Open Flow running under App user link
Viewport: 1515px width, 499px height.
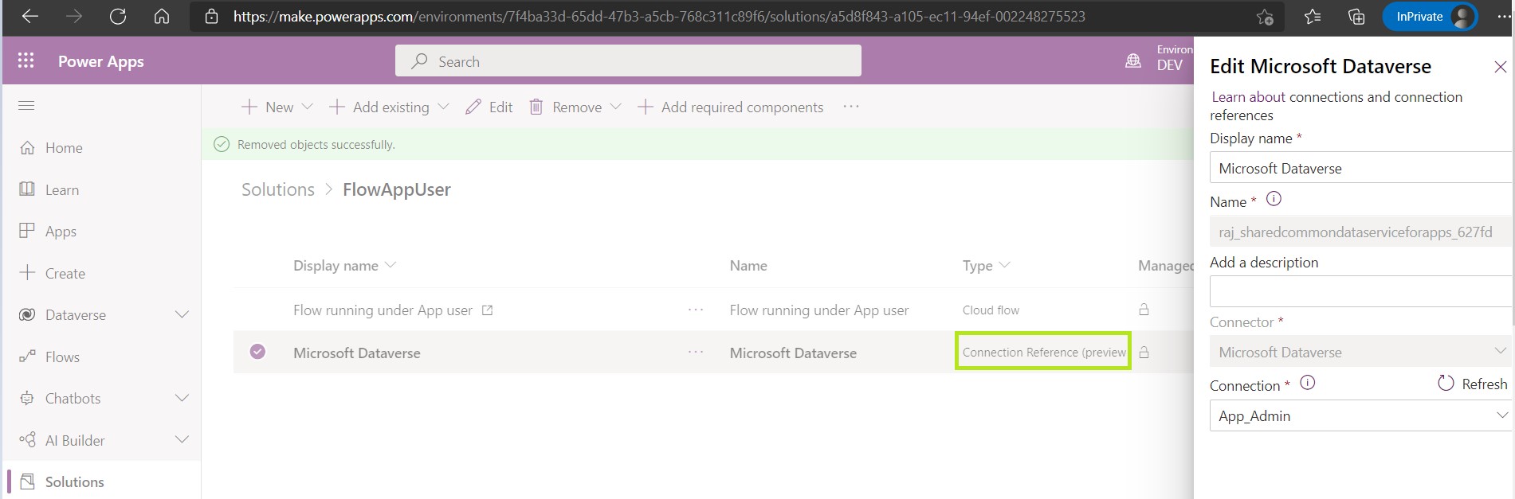tap(383, 310)
